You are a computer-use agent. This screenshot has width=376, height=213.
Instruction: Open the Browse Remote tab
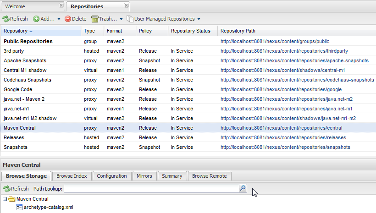(209, 176)
